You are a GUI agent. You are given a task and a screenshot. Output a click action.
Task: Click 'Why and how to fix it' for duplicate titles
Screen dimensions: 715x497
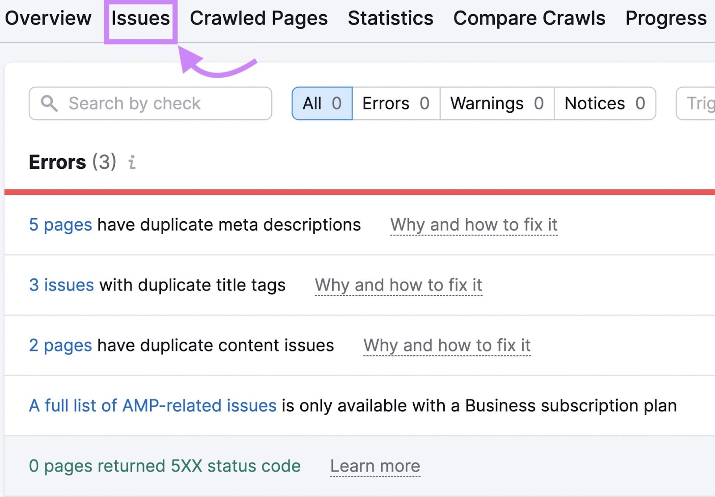coord(399,285)
